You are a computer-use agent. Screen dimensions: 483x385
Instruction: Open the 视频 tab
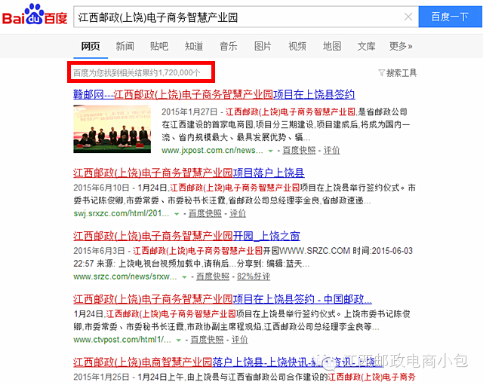297,47
